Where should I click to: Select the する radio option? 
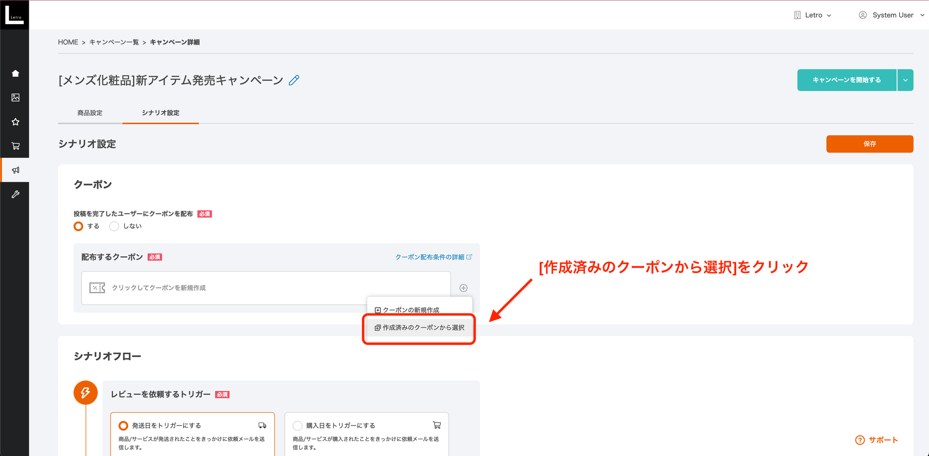click(x=78, y=226)
